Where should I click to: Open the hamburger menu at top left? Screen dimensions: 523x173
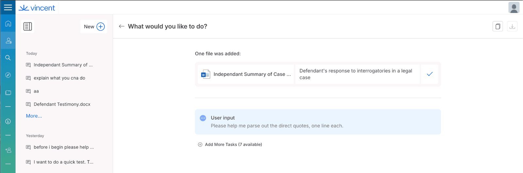[x=8, y=8]
